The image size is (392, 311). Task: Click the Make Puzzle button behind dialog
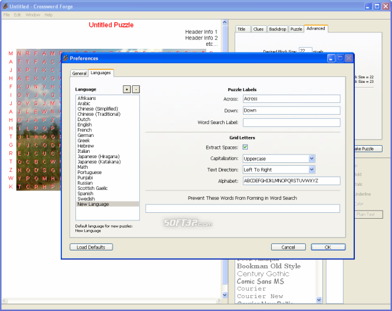[x=368, y=149]
